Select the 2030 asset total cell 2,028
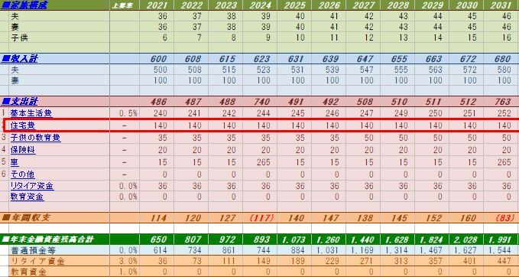519x277 pixels. point(466,240)
